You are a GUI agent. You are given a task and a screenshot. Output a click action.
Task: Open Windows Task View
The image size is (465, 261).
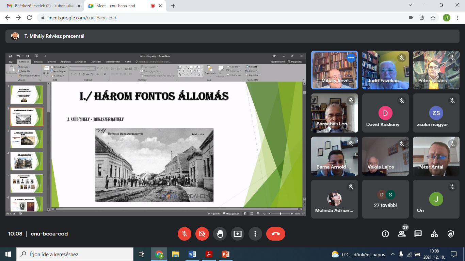142,254
